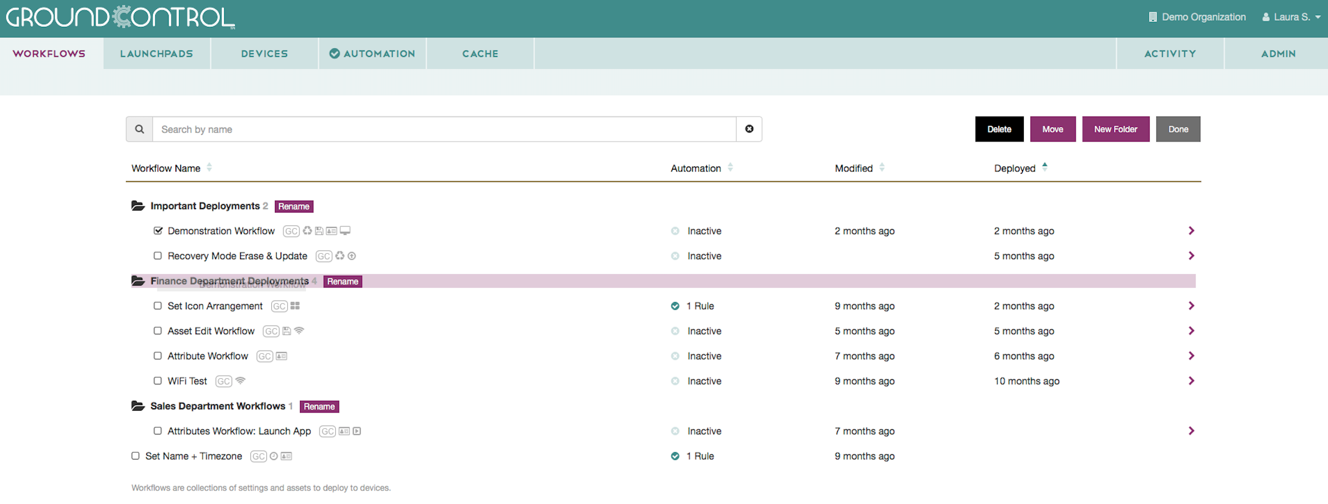Click the GC badge next to WiFi Test

pyautogui.click(x=224, y=381)
